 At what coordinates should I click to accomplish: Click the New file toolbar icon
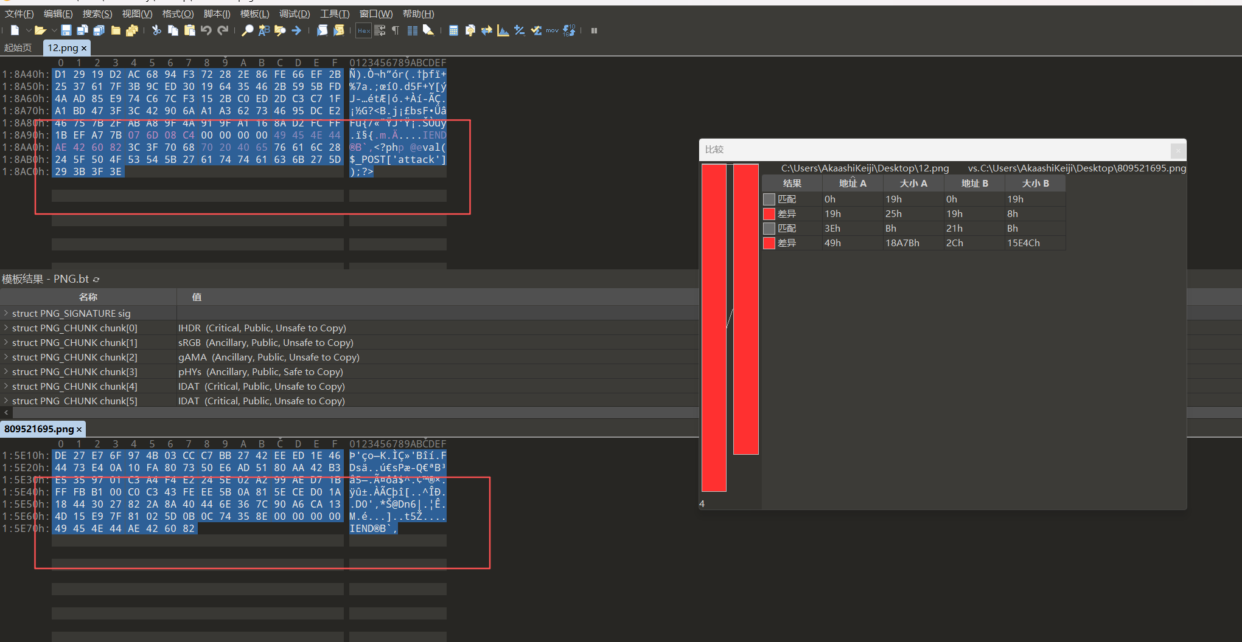15,30
